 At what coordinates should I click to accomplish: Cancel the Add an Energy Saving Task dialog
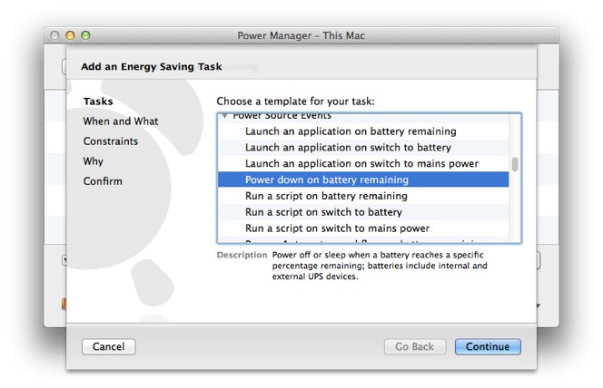point(108,346)
